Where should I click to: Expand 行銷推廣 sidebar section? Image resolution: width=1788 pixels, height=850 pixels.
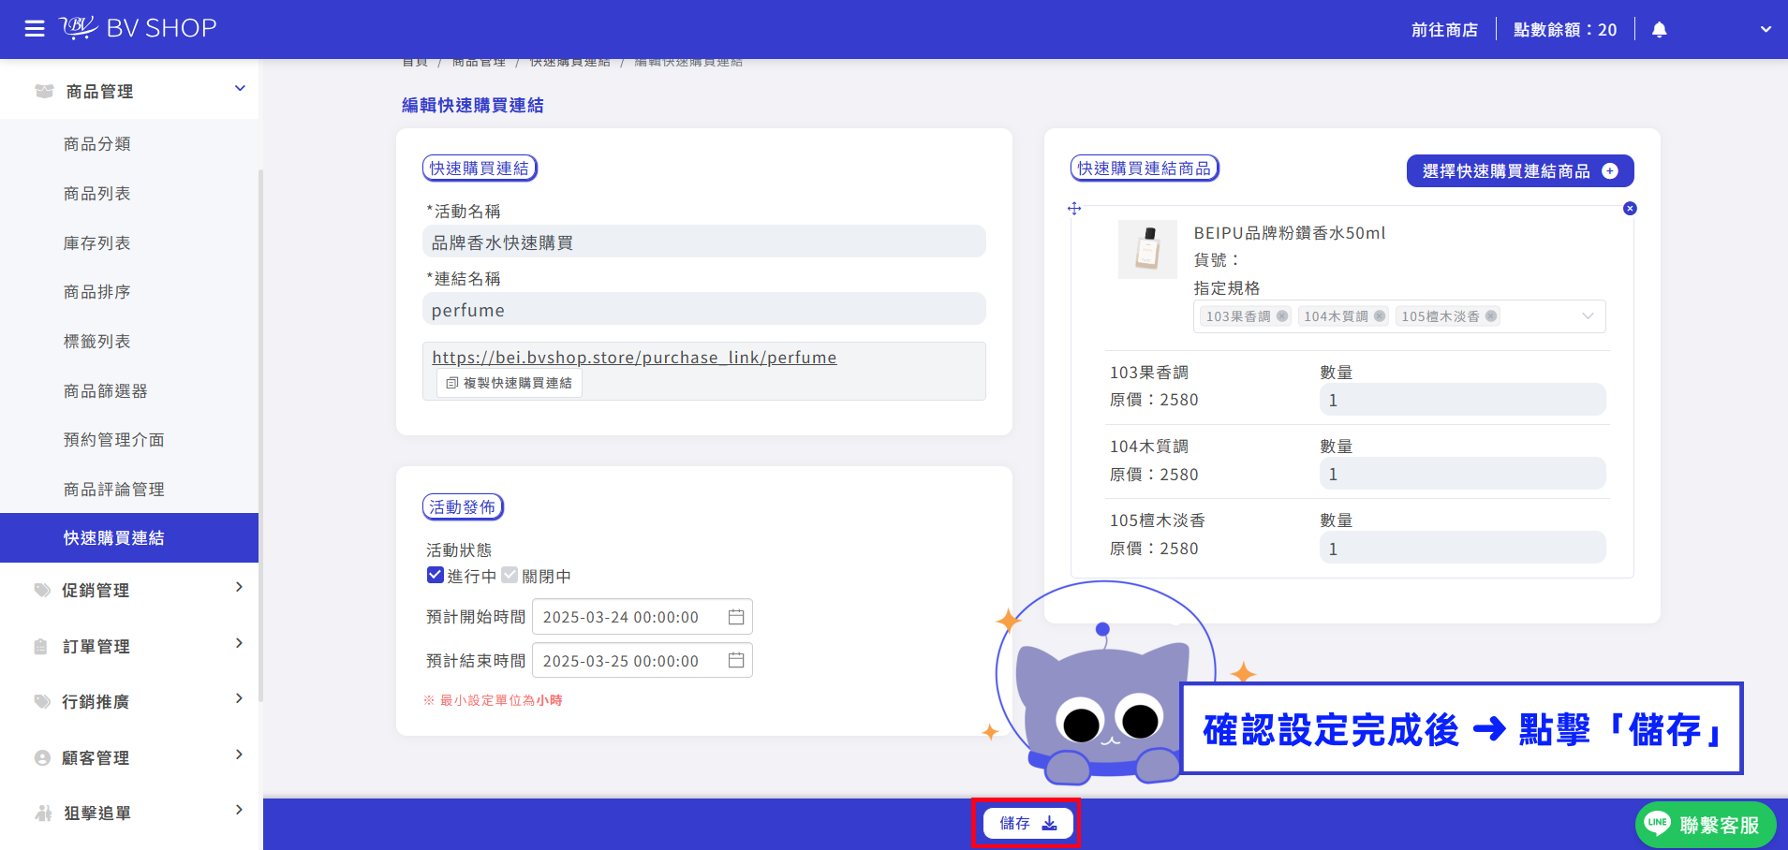coord(129,701)
